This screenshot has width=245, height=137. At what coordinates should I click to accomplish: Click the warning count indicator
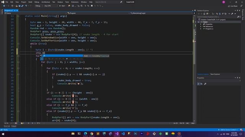(x=22, y=123)
